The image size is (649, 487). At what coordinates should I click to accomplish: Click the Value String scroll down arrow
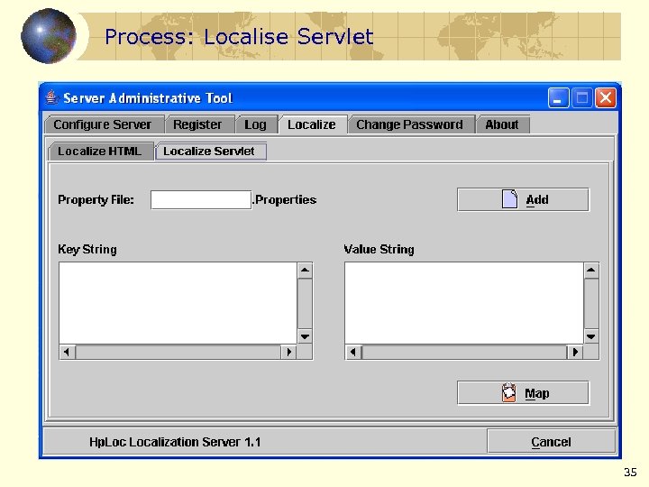(591, 336)
